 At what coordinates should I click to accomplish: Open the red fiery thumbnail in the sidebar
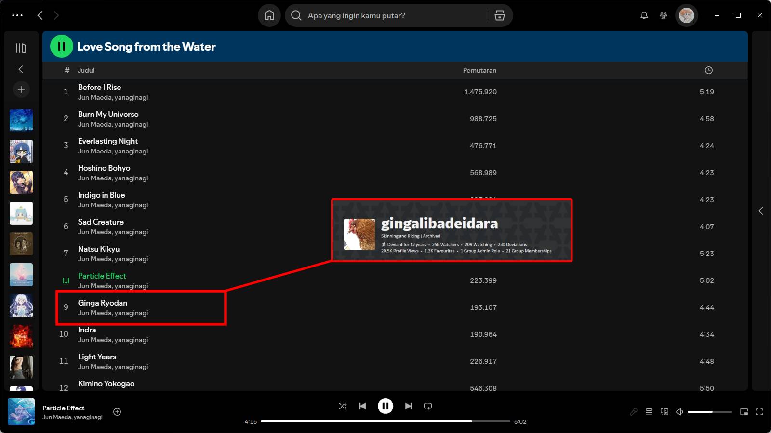pos(21,336)
